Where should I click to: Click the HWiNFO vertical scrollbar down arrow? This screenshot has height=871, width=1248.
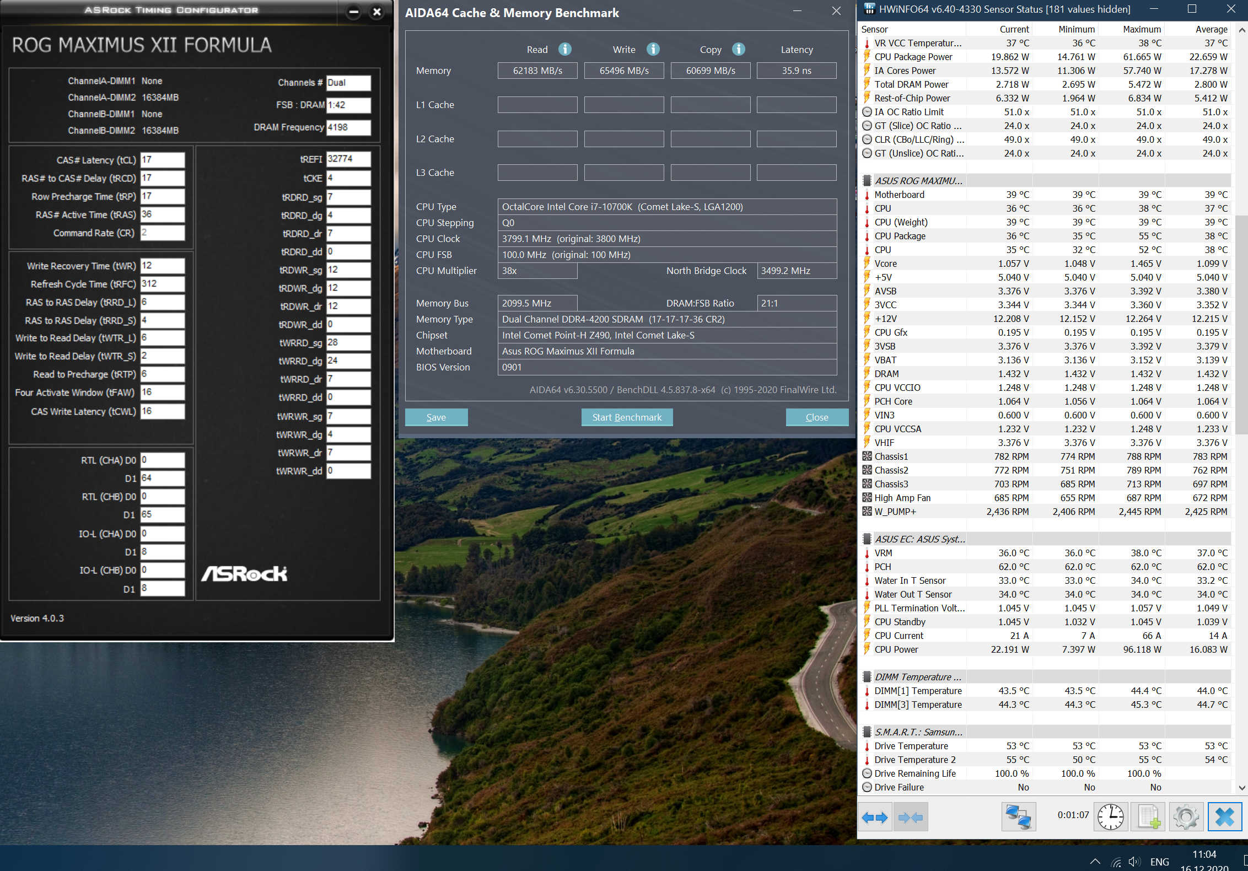click(1242, 788)
